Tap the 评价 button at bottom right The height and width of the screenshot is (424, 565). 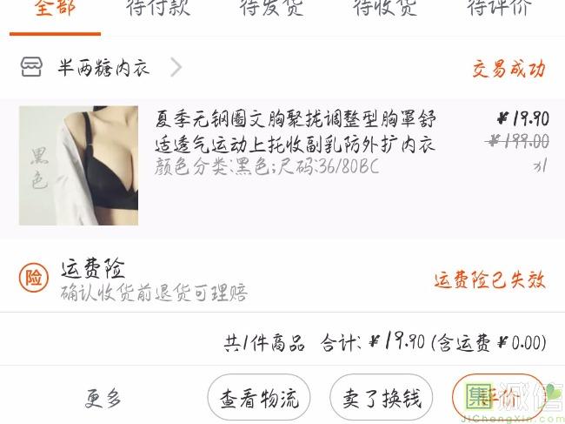499,398
